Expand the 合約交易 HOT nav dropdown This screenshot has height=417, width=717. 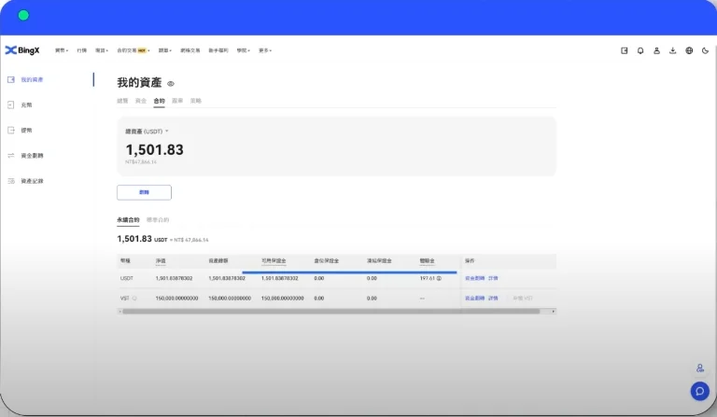pyautogui.click(x=134, y=50)
